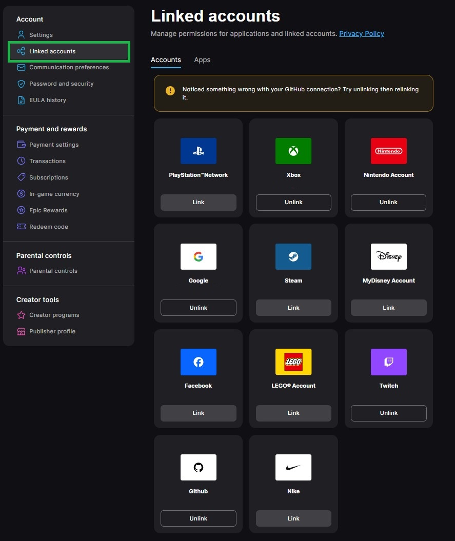Unlink the Google account
Viewport: 455px width, 541px height.
click(x=198, y=308)
